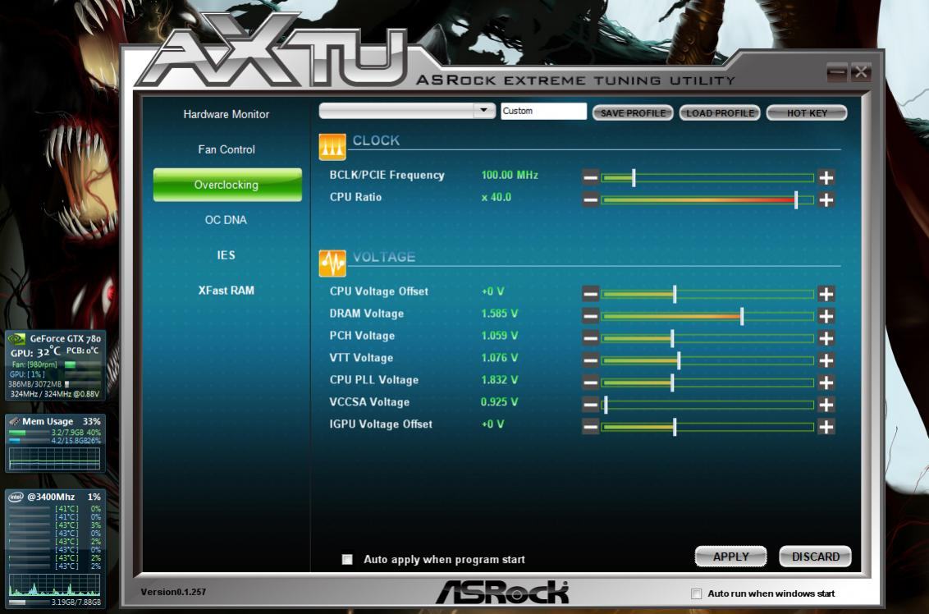929x614 pixels.
Task: Raise VCCSA Voltage with plus button
Action: [826, 404]
